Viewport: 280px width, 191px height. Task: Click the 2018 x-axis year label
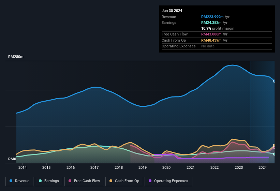click(119, 167)
